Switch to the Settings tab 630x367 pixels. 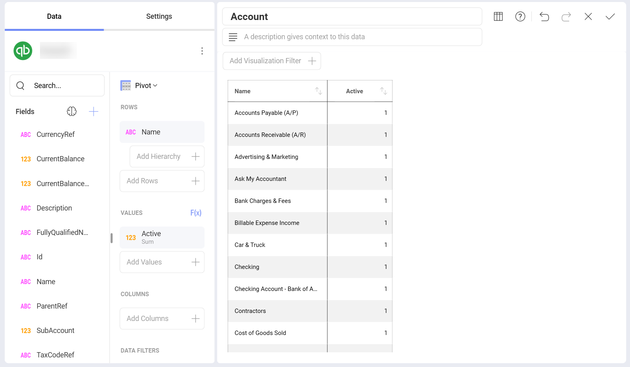tap(159, 16)
